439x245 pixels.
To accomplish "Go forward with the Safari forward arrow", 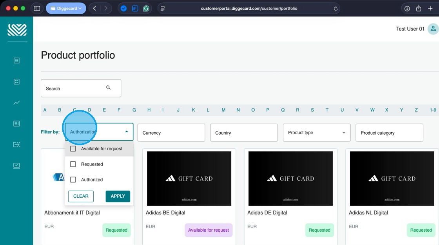I will (105, 8).
